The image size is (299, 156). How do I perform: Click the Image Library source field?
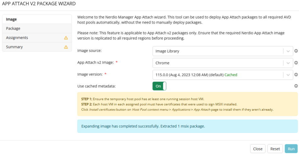pyautogui.click(x=223, y=51)
